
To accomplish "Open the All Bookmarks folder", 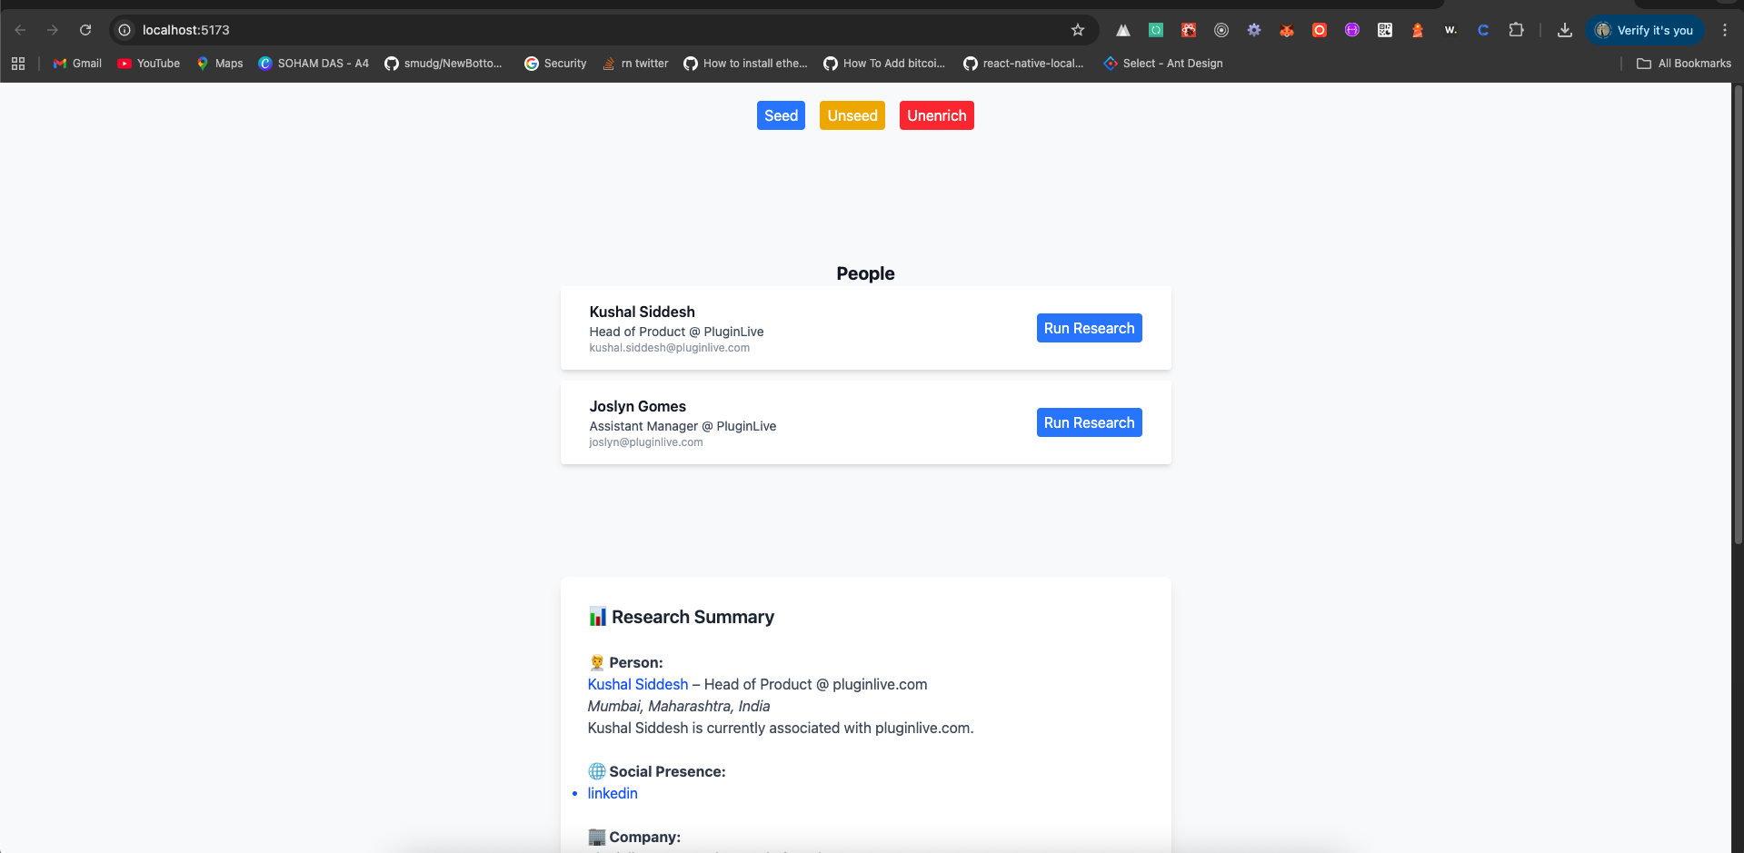I will coord(1684,64).
